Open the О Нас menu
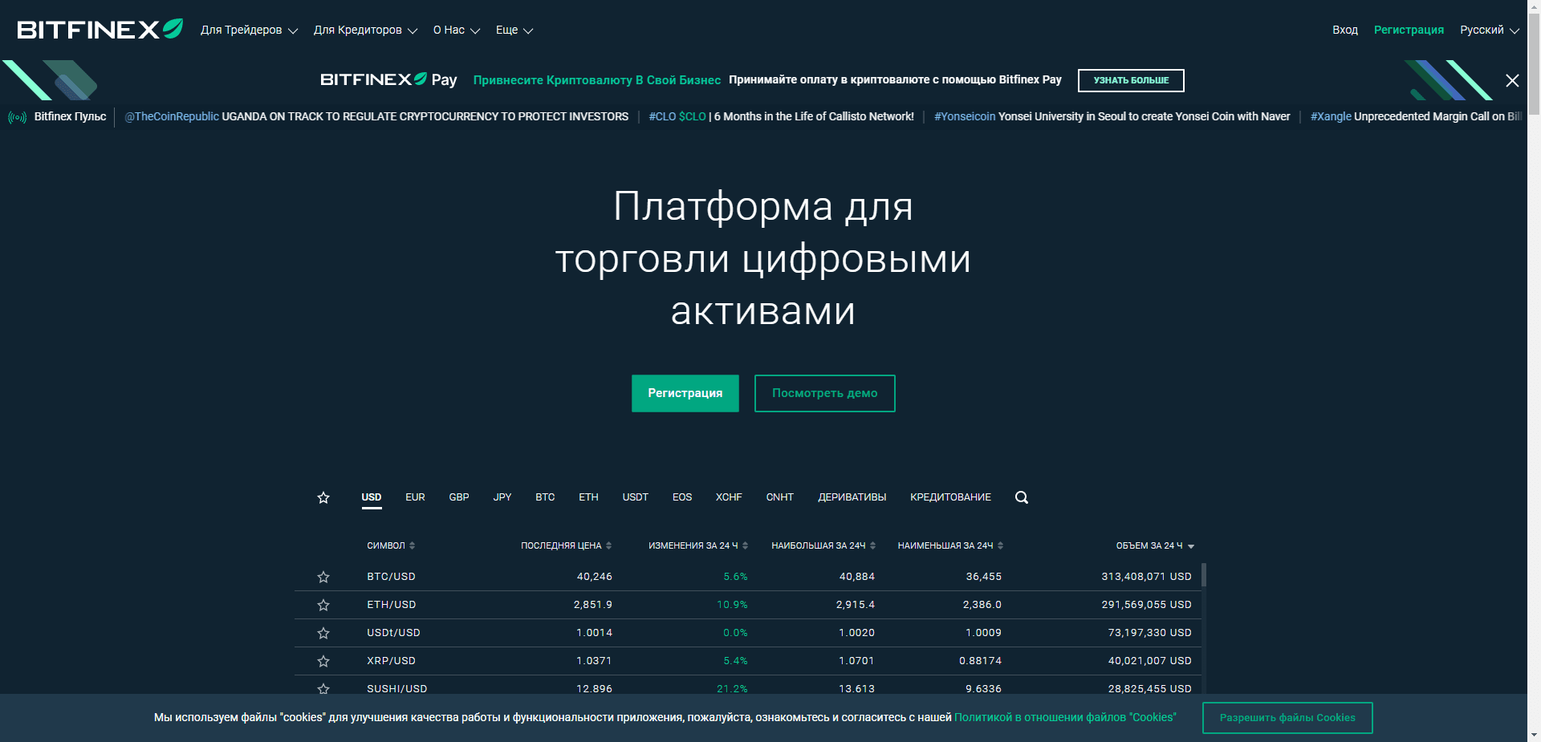 455,30
